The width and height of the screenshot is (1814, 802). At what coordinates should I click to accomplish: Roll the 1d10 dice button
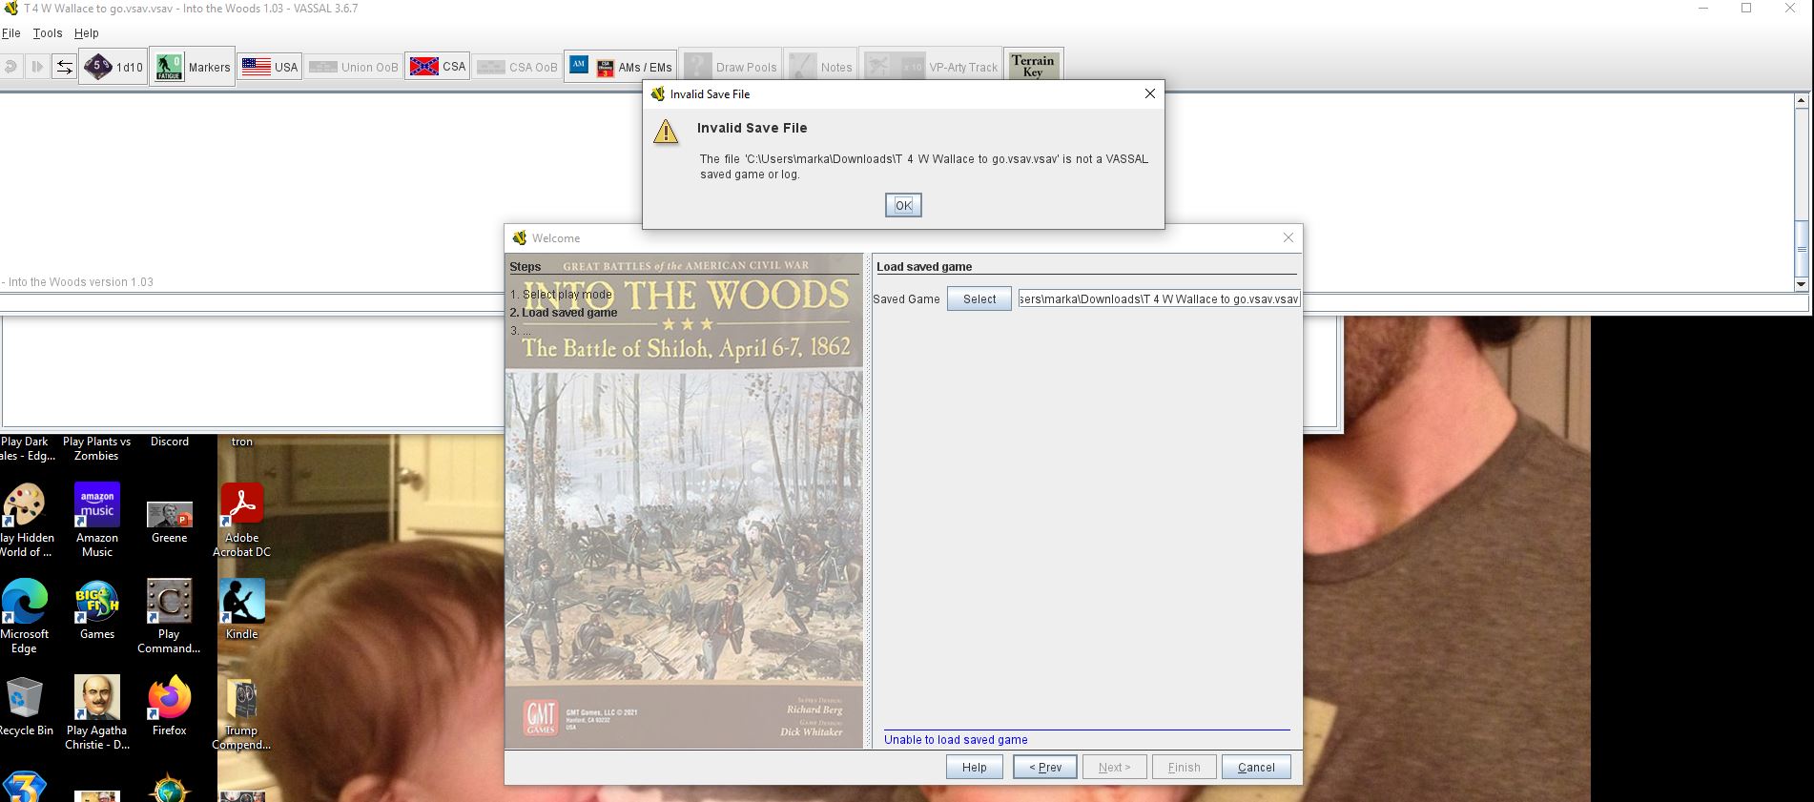point(113,67)
